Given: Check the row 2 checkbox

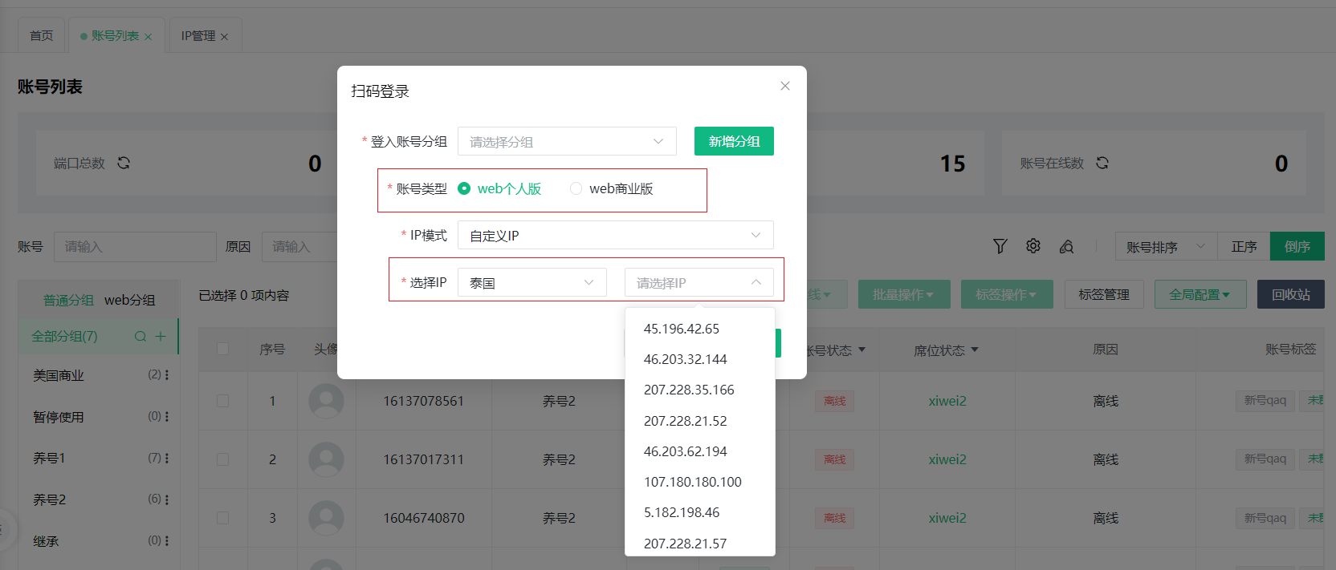Looking at the screenshot, I should pyautogui.click(x=223, y=459).
